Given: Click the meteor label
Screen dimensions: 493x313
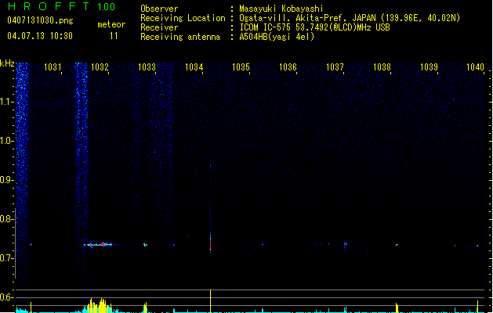Looking at the screenshot, I should tap(111, 24).
